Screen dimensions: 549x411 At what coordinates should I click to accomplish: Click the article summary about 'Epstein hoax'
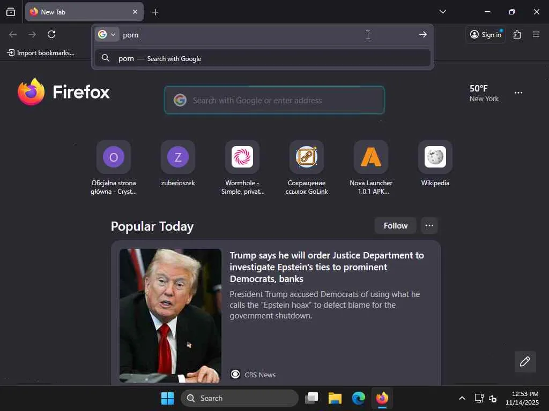(x=324, y=305)
